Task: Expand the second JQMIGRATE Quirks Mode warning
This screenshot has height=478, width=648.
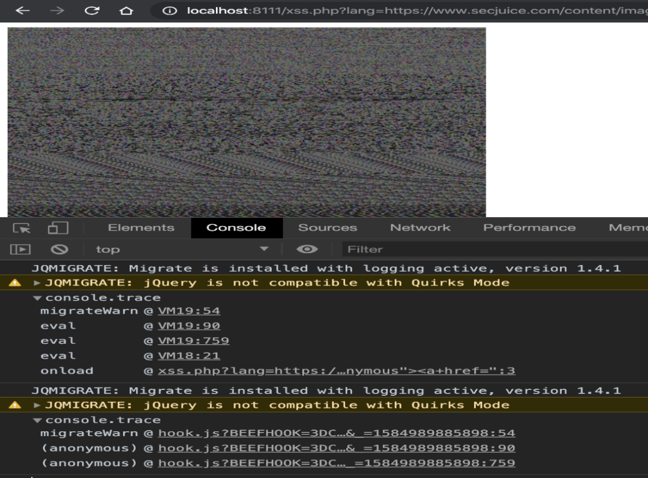Action: click(37, 405)
